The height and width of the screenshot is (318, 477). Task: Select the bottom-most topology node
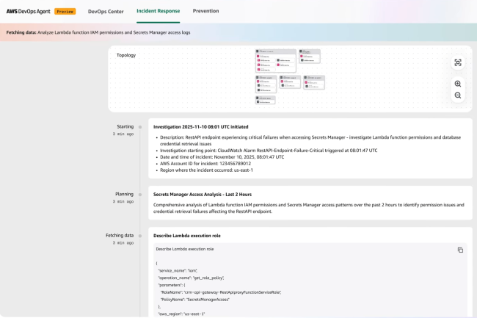click(x=266, y=100)
